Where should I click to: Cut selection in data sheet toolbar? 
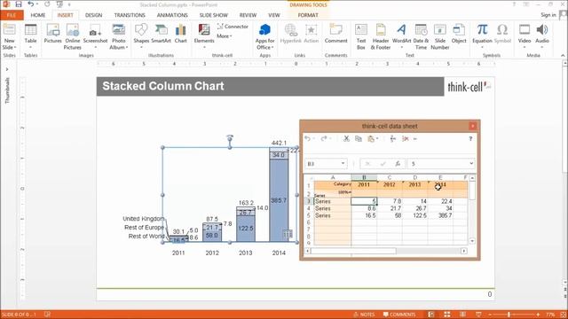pyautogui.click(x=346, y=139)
